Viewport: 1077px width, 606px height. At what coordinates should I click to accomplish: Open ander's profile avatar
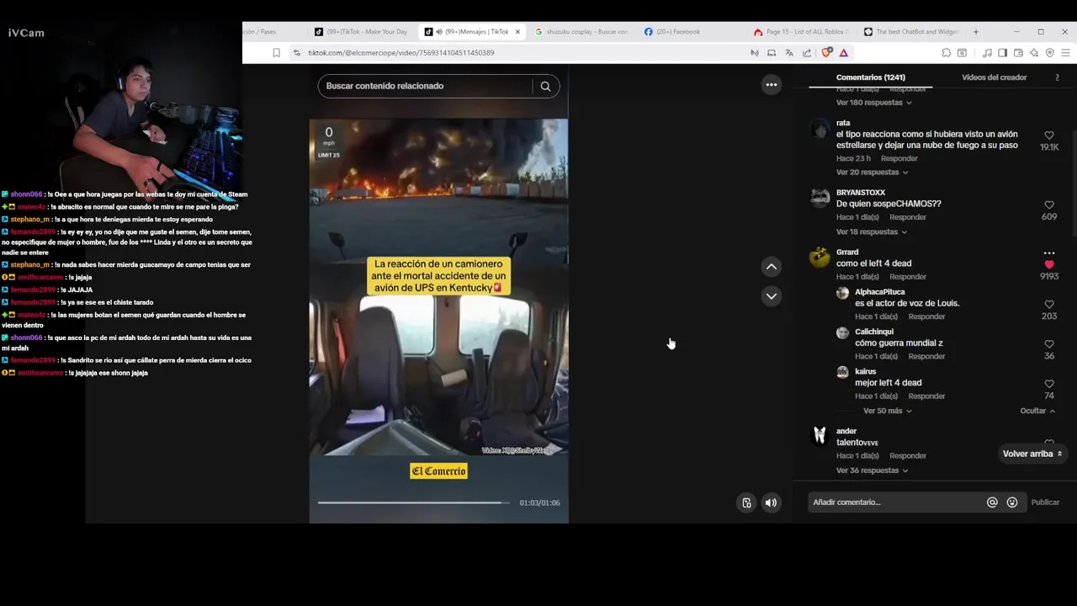tap(819, 436)
